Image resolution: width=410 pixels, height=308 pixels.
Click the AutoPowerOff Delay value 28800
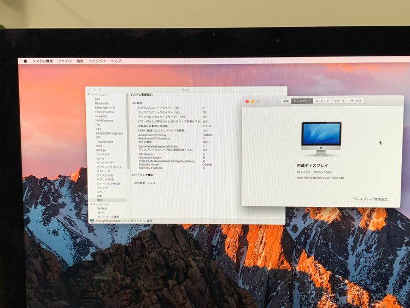[x=208, y=135]
